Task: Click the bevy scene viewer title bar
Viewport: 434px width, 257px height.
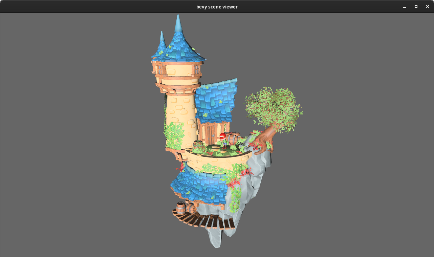Action: click(x=217, y=6)
